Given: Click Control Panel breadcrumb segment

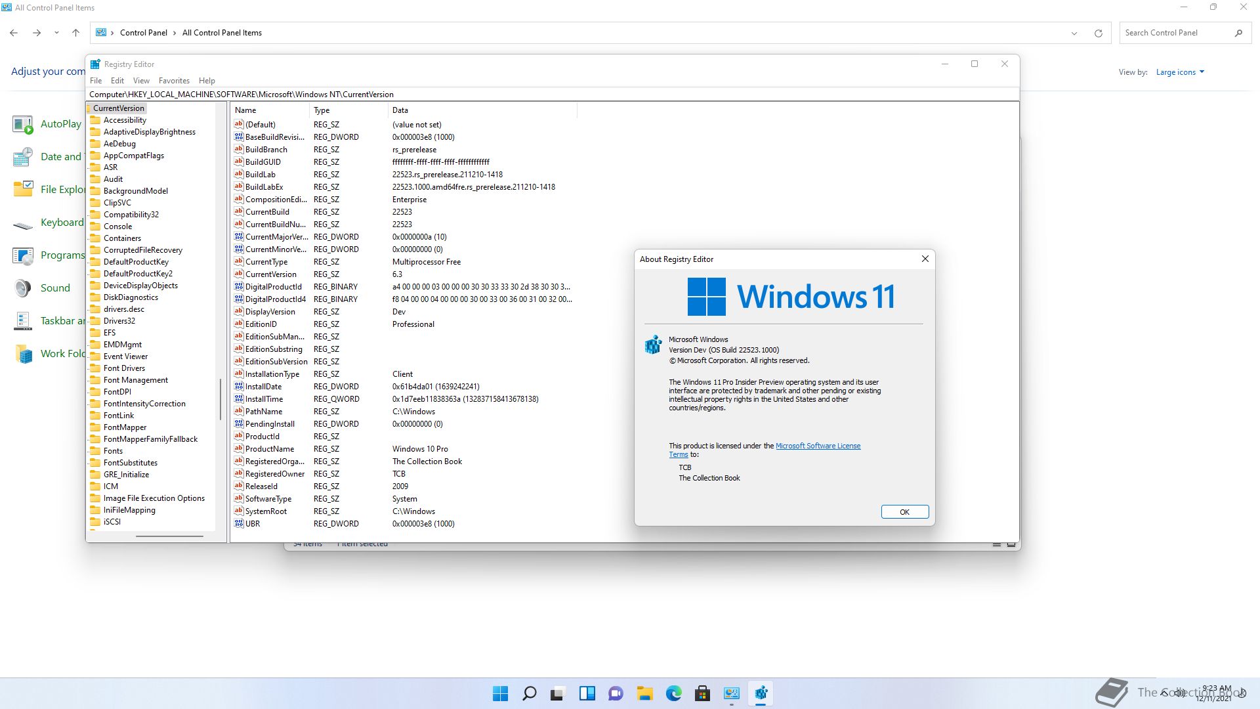Looking at the screenshot, I should point(143,33).
